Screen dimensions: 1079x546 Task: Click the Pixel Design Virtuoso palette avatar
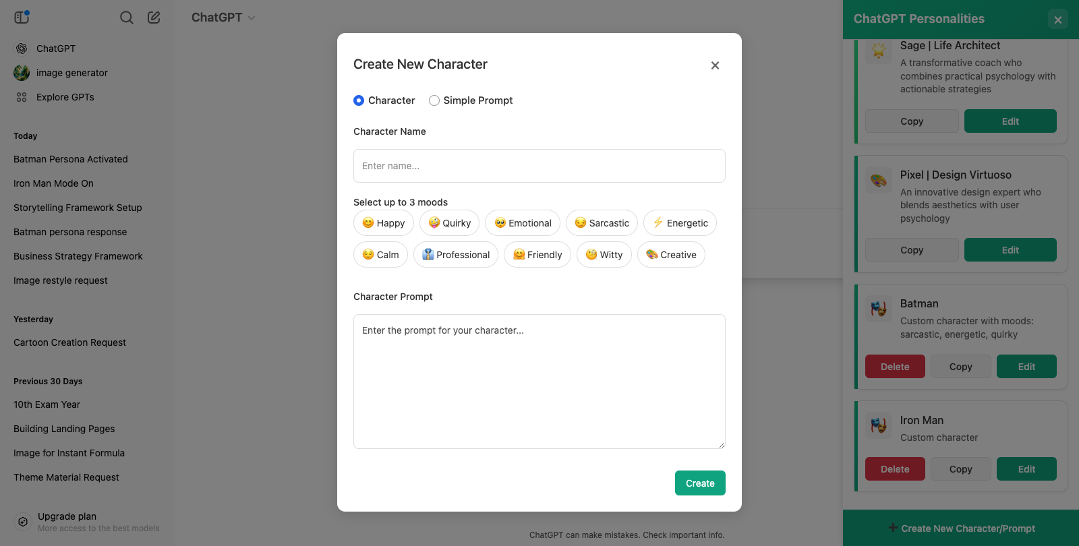879,180
